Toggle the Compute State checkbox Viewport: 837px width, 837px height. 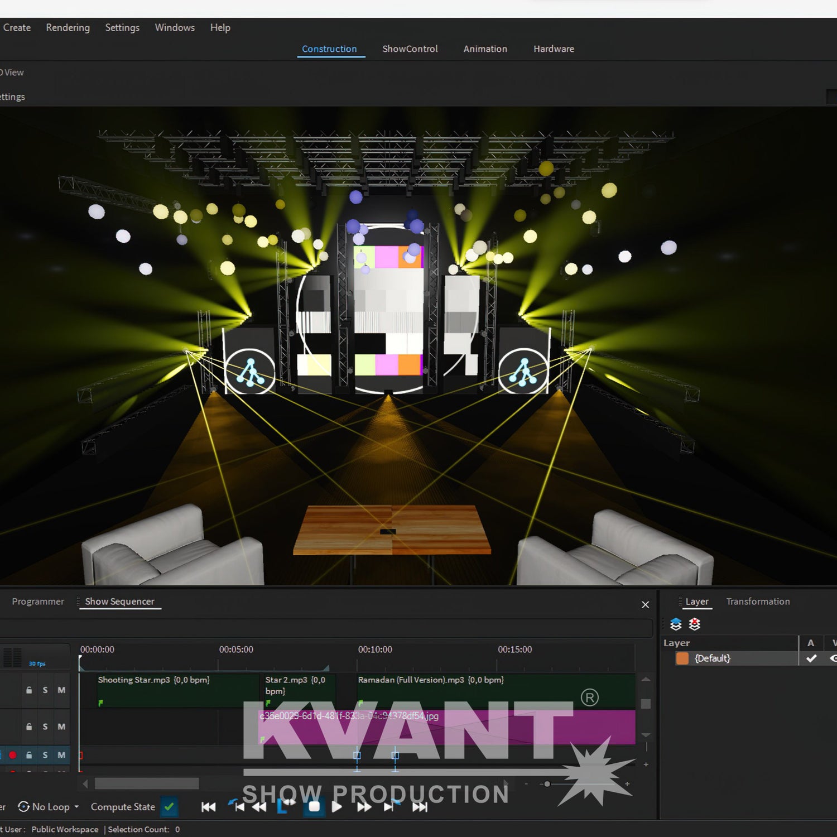(169, 807)
